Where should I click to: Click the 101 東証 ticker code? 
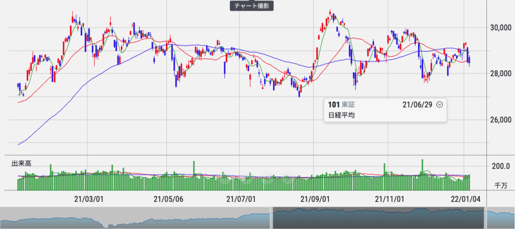[341, 104]
